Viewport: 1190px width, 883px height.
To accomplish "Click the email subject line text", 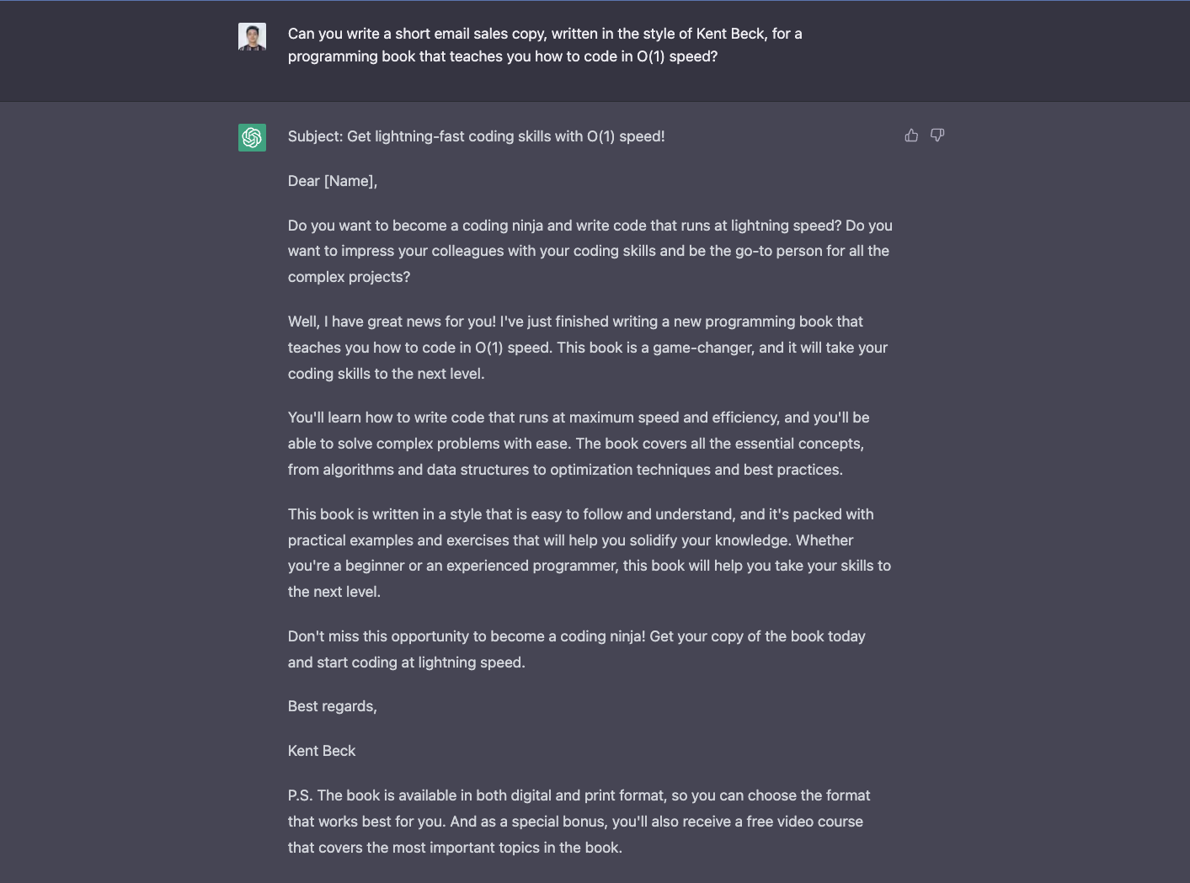I will 476,136.
